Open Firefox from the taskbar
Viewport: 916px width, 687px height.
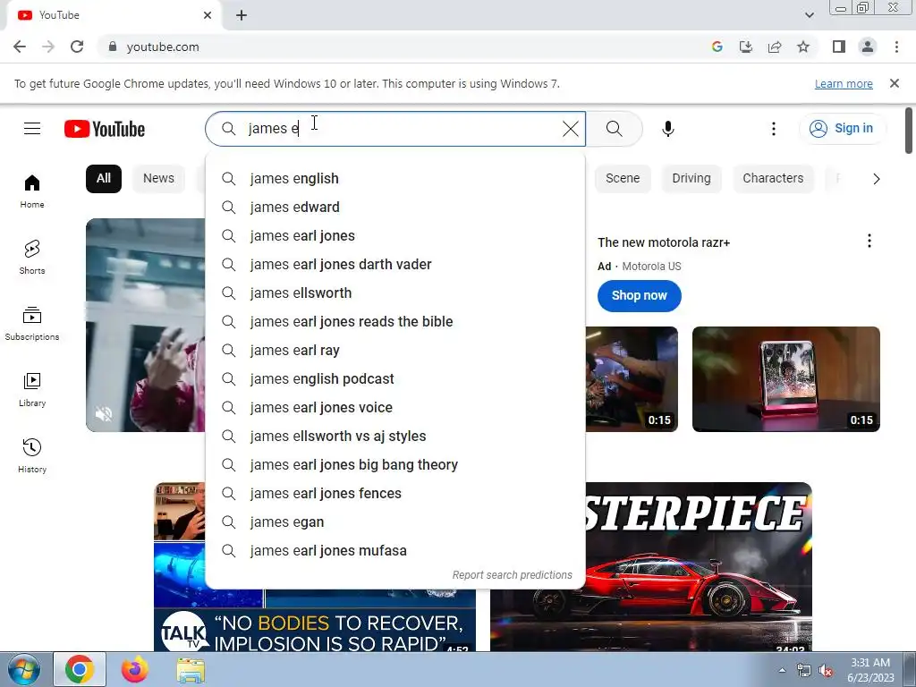(x=134, y=669)
